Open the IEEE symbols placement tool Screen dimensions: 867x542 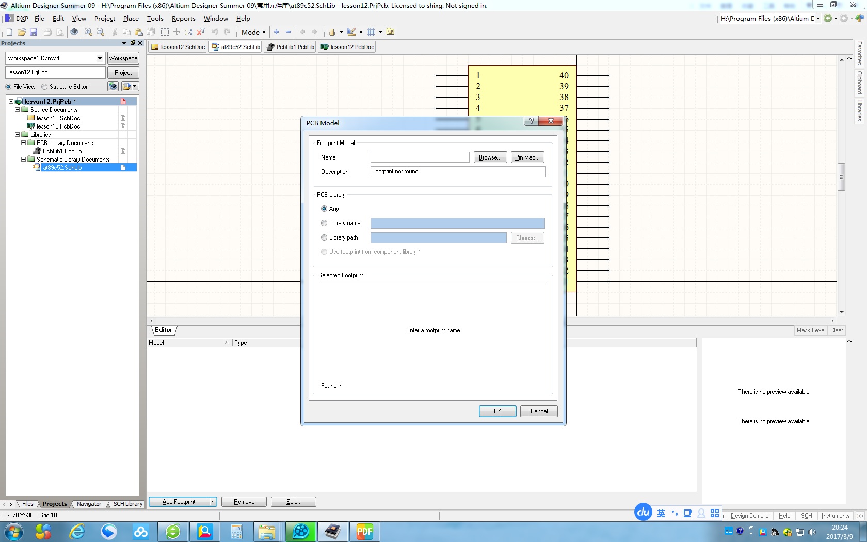[332, 32]
